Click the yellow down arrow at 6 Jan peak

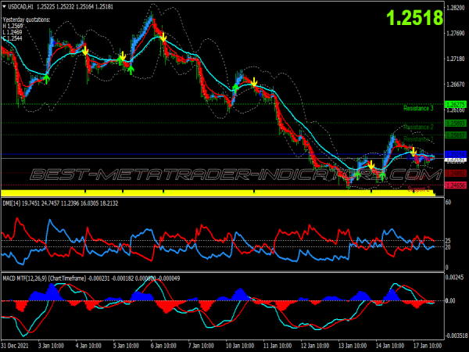tap(163, 36)
